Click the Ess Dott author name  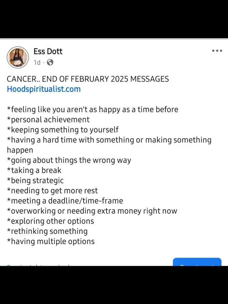[x=48, y=51]
